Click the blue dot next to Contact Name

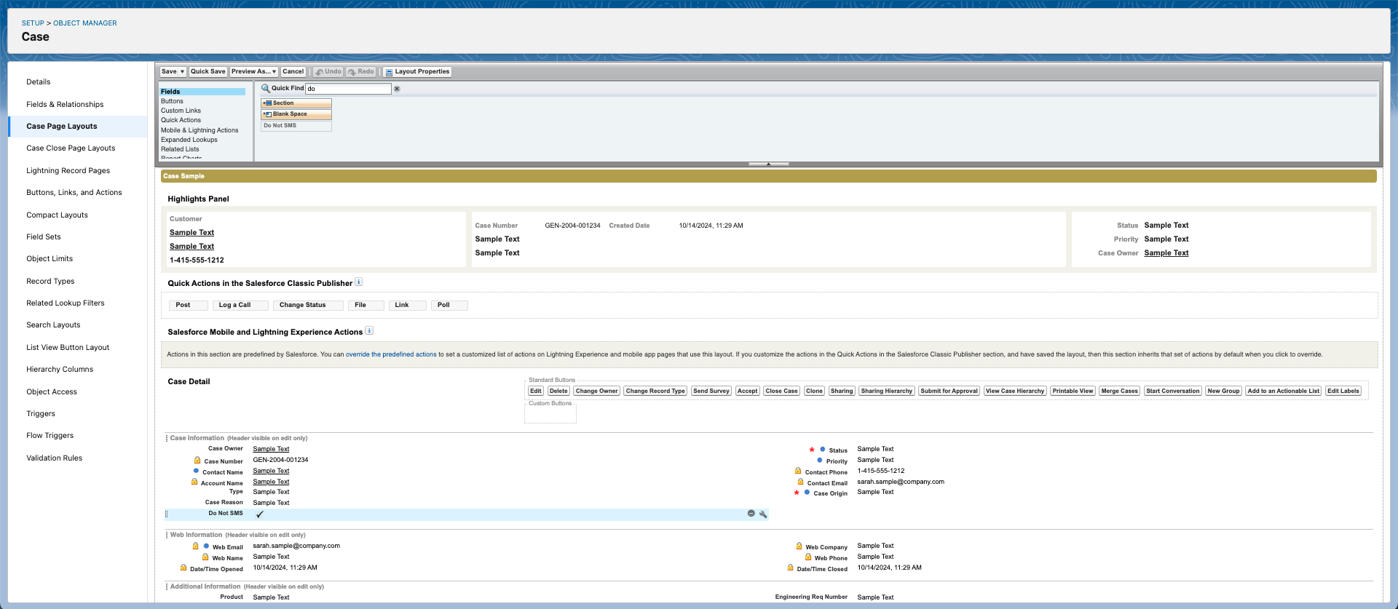pos(196,471)
